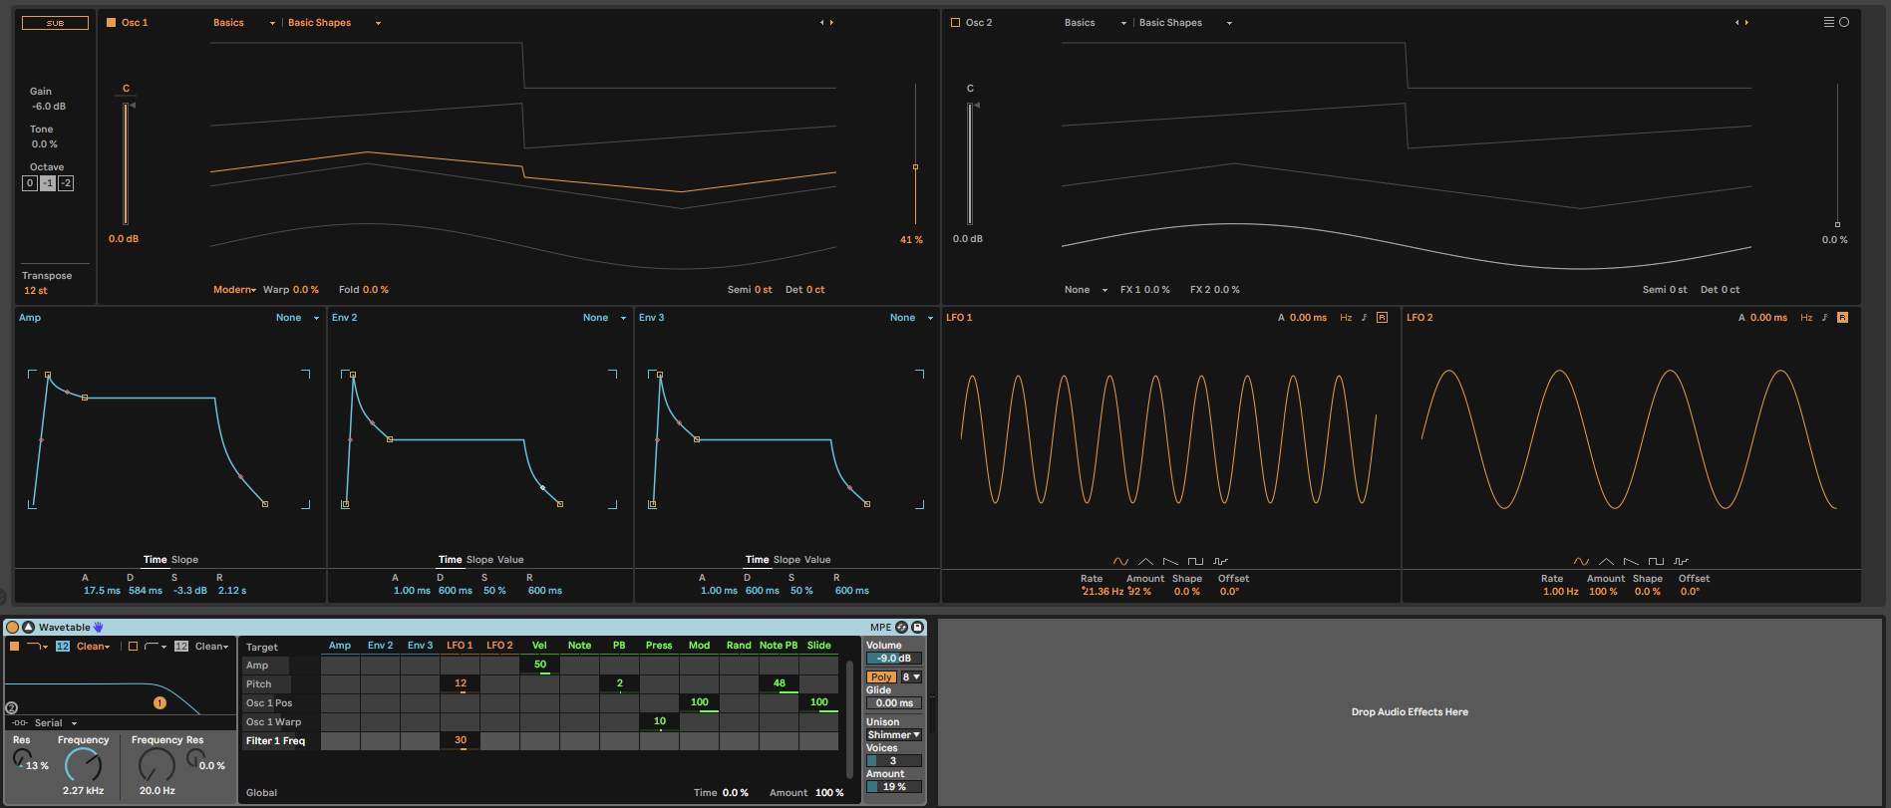The image size is (1891, 808).
Task: Select previous wavetable for Osc 2
Action: pyautogui.click(x=1737, y=22)
